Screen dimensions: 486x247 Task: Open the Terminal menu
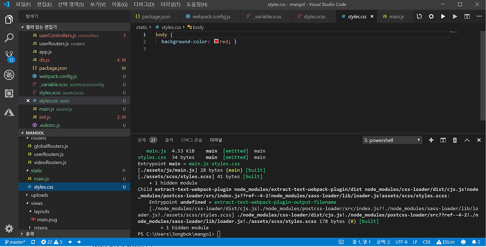pyautogui.click(x=170, y=5)
